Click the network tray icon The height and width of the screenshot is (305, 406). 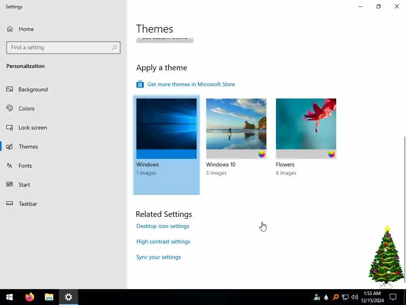345,297
